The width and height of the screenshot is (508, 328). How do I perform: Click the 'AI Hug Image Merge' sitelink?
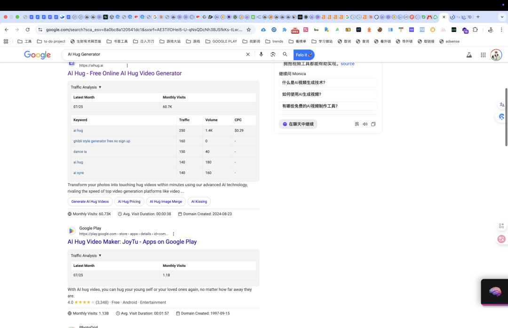click(x=166, y=202)
